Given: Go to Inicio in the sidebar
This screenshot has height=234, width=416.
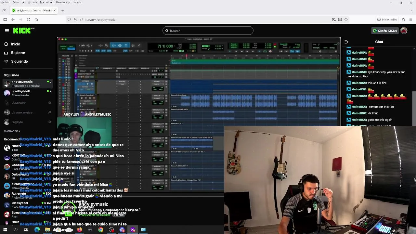Looking at the screenshot, I should click(x=15, y=44).
